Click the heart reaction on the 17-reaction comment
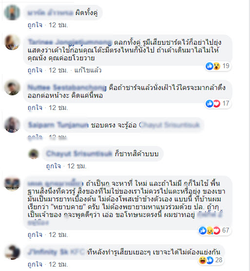Screen dimensions: 250x271 (216, 104)
